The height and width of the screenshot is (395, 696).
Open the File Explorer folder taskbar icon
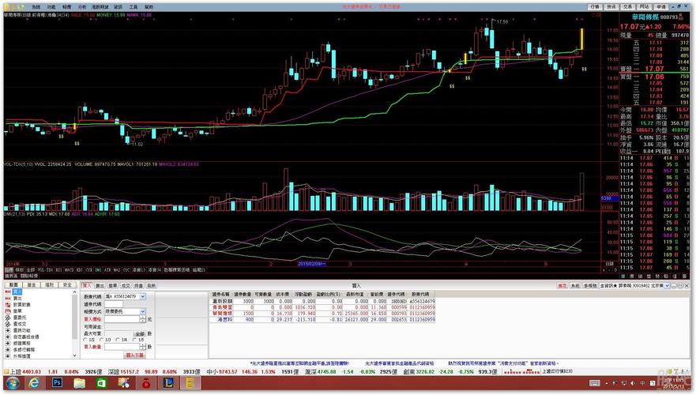79,382
